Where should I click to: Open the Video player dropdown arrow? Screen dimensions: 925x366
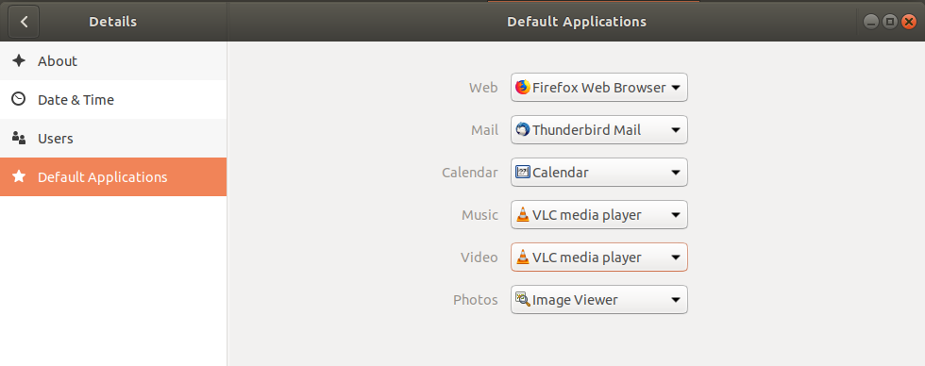[x=676, y=258]
